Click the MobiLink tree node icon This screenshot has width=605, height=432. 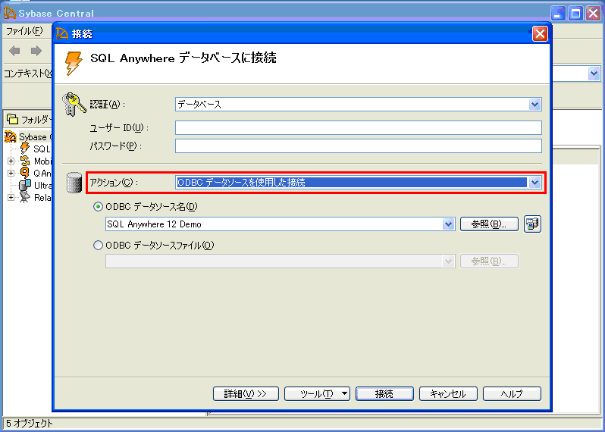click(24, 161)
